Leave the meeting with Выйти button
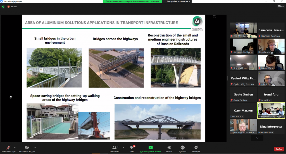The height and width of the screenshot is (154, 286). pyautogui.click(x=279, y=149)
